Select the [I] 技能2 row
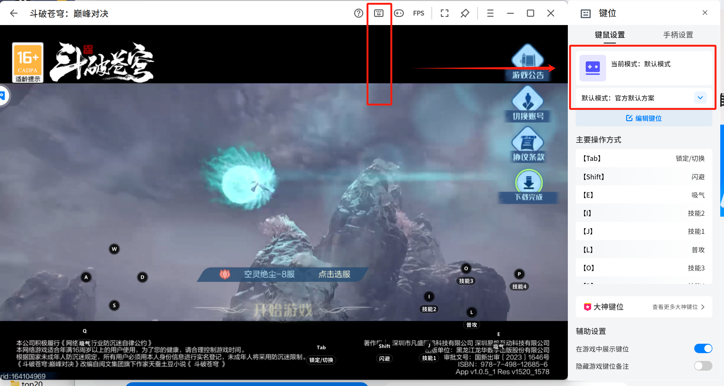 tap(644, 213)
